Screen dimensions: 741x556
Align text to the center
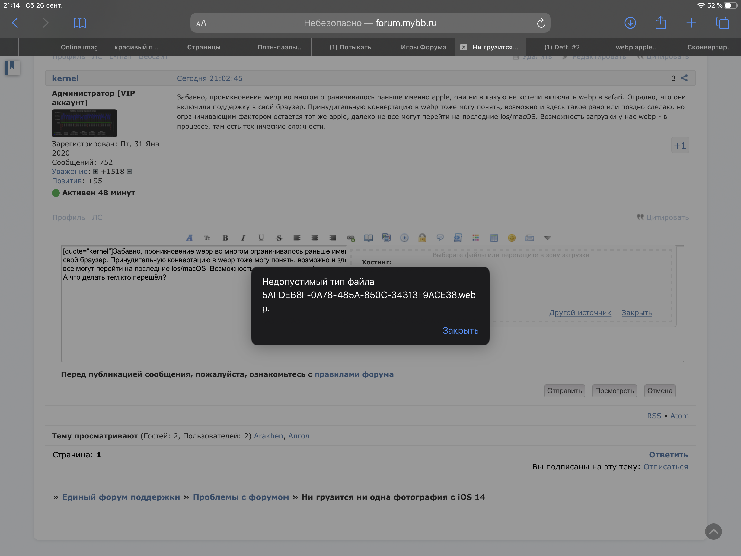coord(315,238)
